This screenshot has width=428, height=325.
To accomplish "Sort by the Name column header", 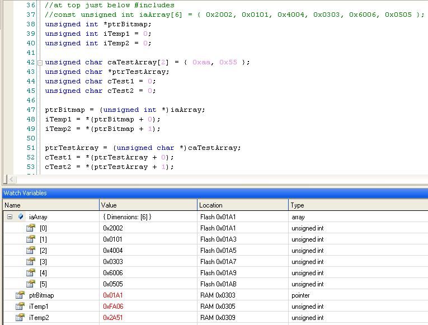I will pos(51,205).
